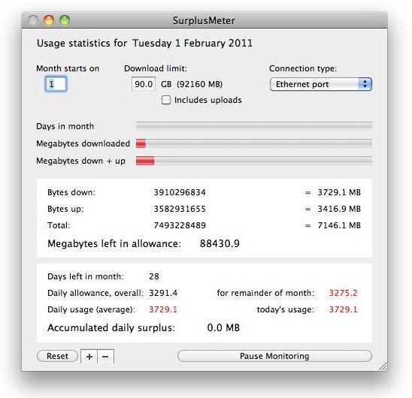Click the allowance value 88430.9
The width and height of the screenshot is (412, 398).
point(220,243)
